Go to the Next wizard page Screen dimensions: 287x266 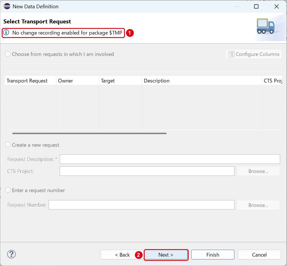click(166, 255)
